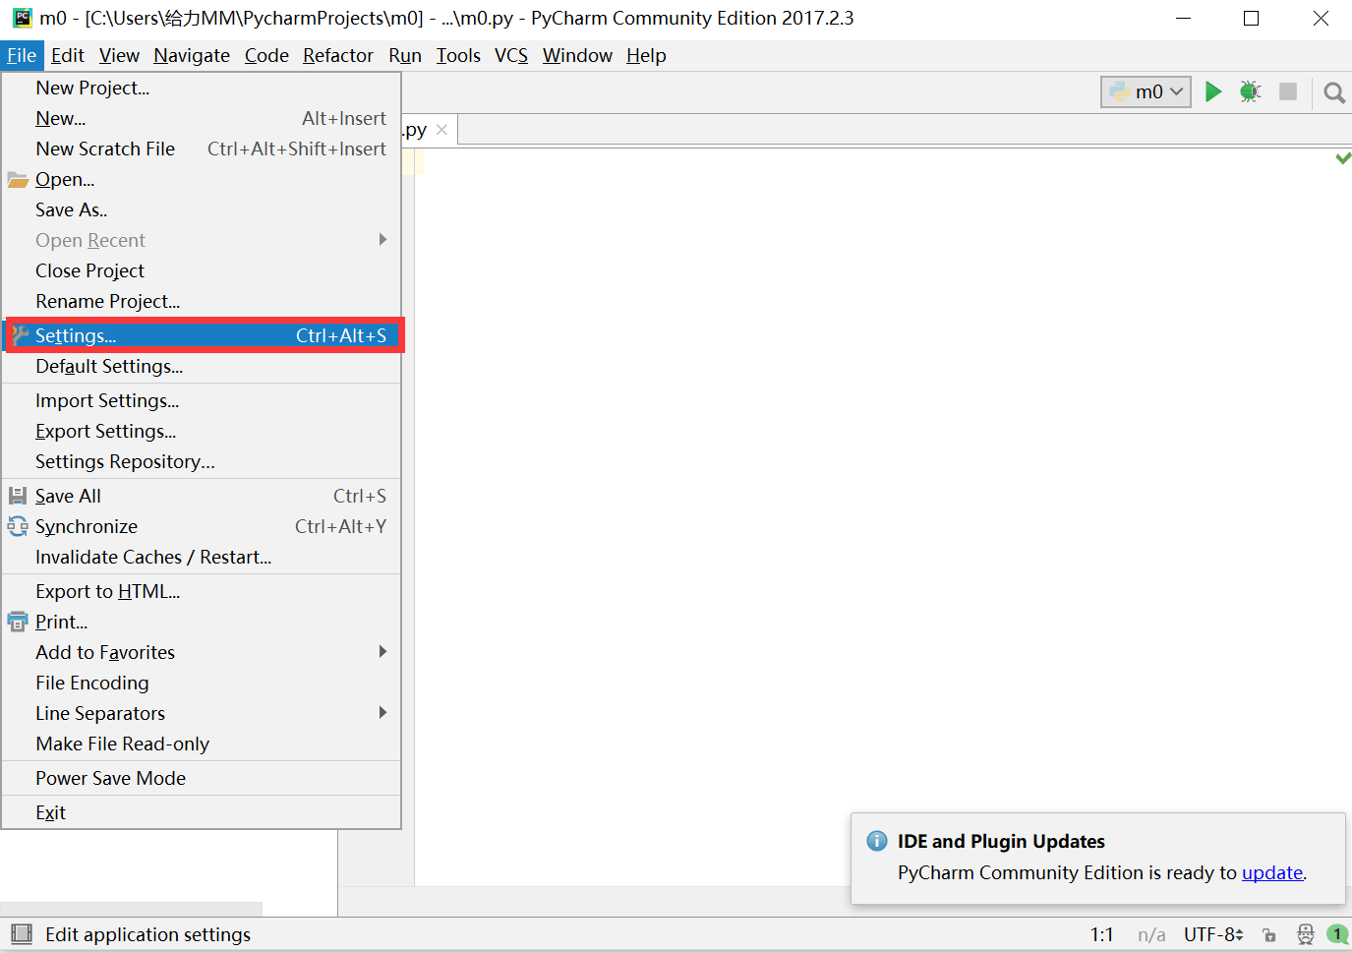The height and width of the screenshot is (953, 1352).
Task: Click the 1:1 cursor position indicator
Action: [x=1101, y=934]
